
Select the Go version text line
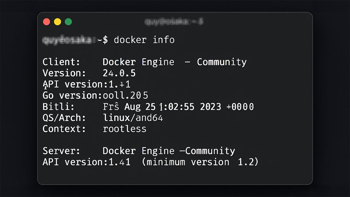click(95, 95)
